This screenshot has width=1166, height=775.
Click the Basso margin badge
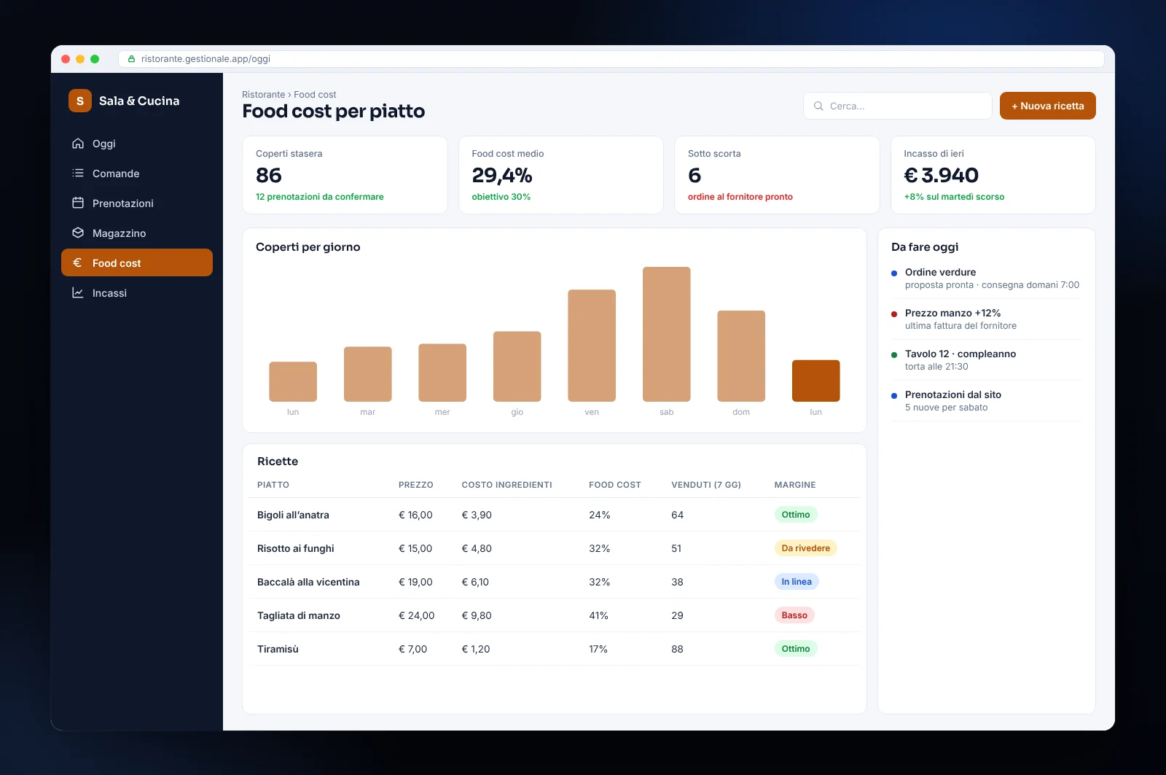(794, 615)
